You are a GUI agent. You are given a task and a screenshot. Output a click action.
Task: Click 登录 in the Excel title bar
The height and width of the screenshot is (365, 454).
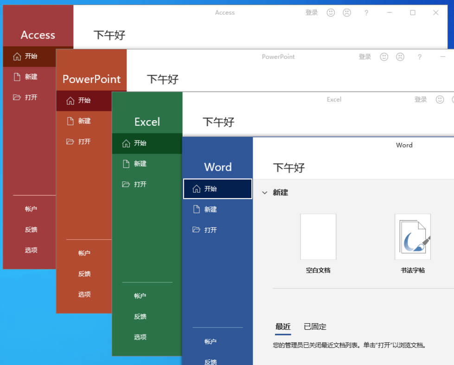[421, 100]
